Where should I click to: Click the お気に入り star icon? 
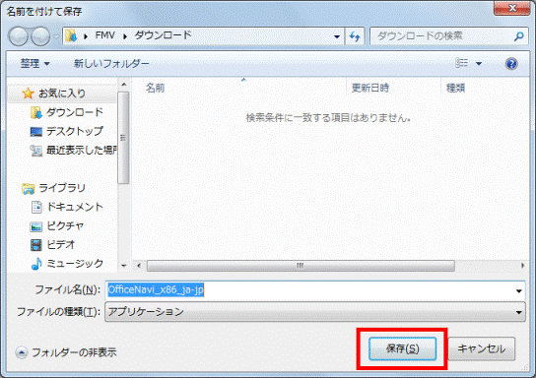click(28, 94)
